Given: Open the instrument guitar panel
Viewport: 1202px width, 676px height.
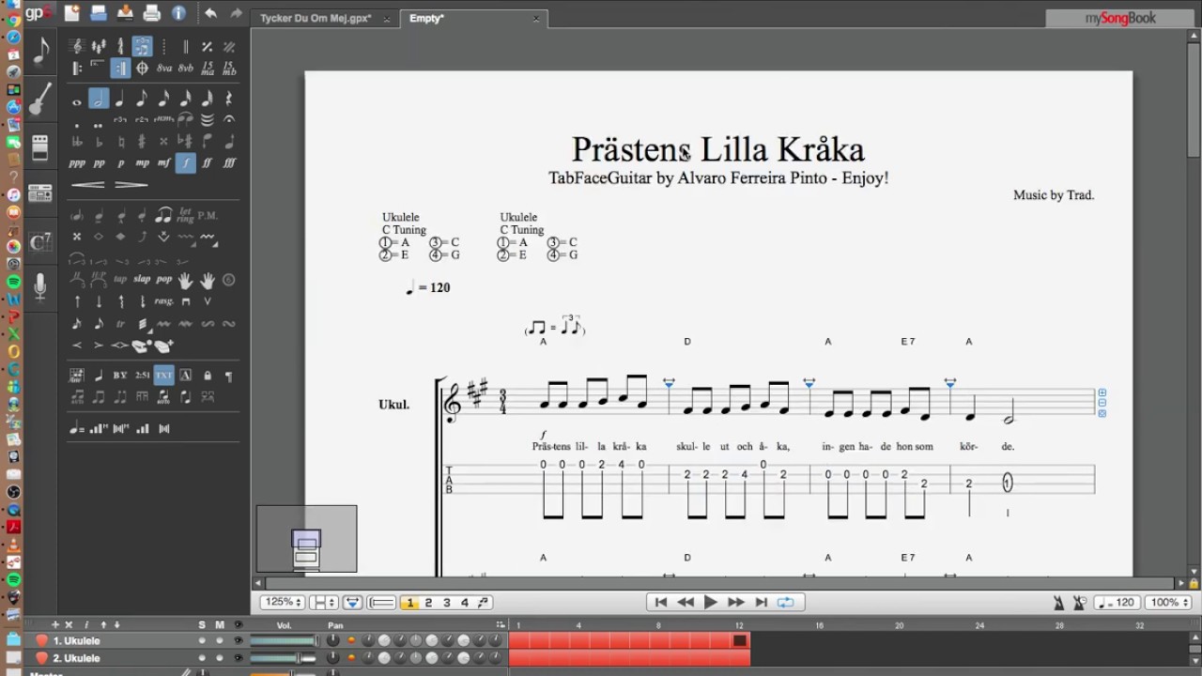Looking at the screenshot, I should tap(39, 99).
